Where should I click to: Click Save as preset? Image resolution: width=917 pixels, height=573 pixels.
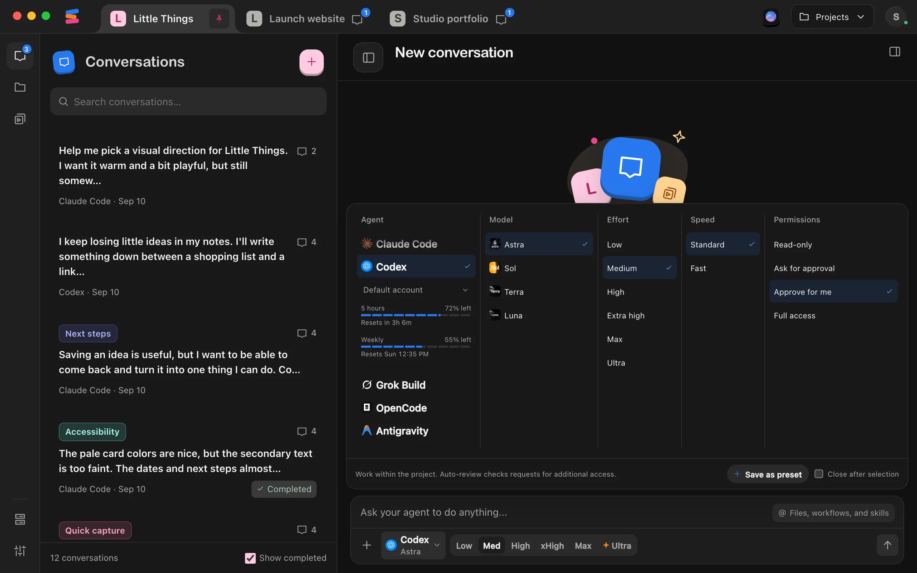[768, 475]
